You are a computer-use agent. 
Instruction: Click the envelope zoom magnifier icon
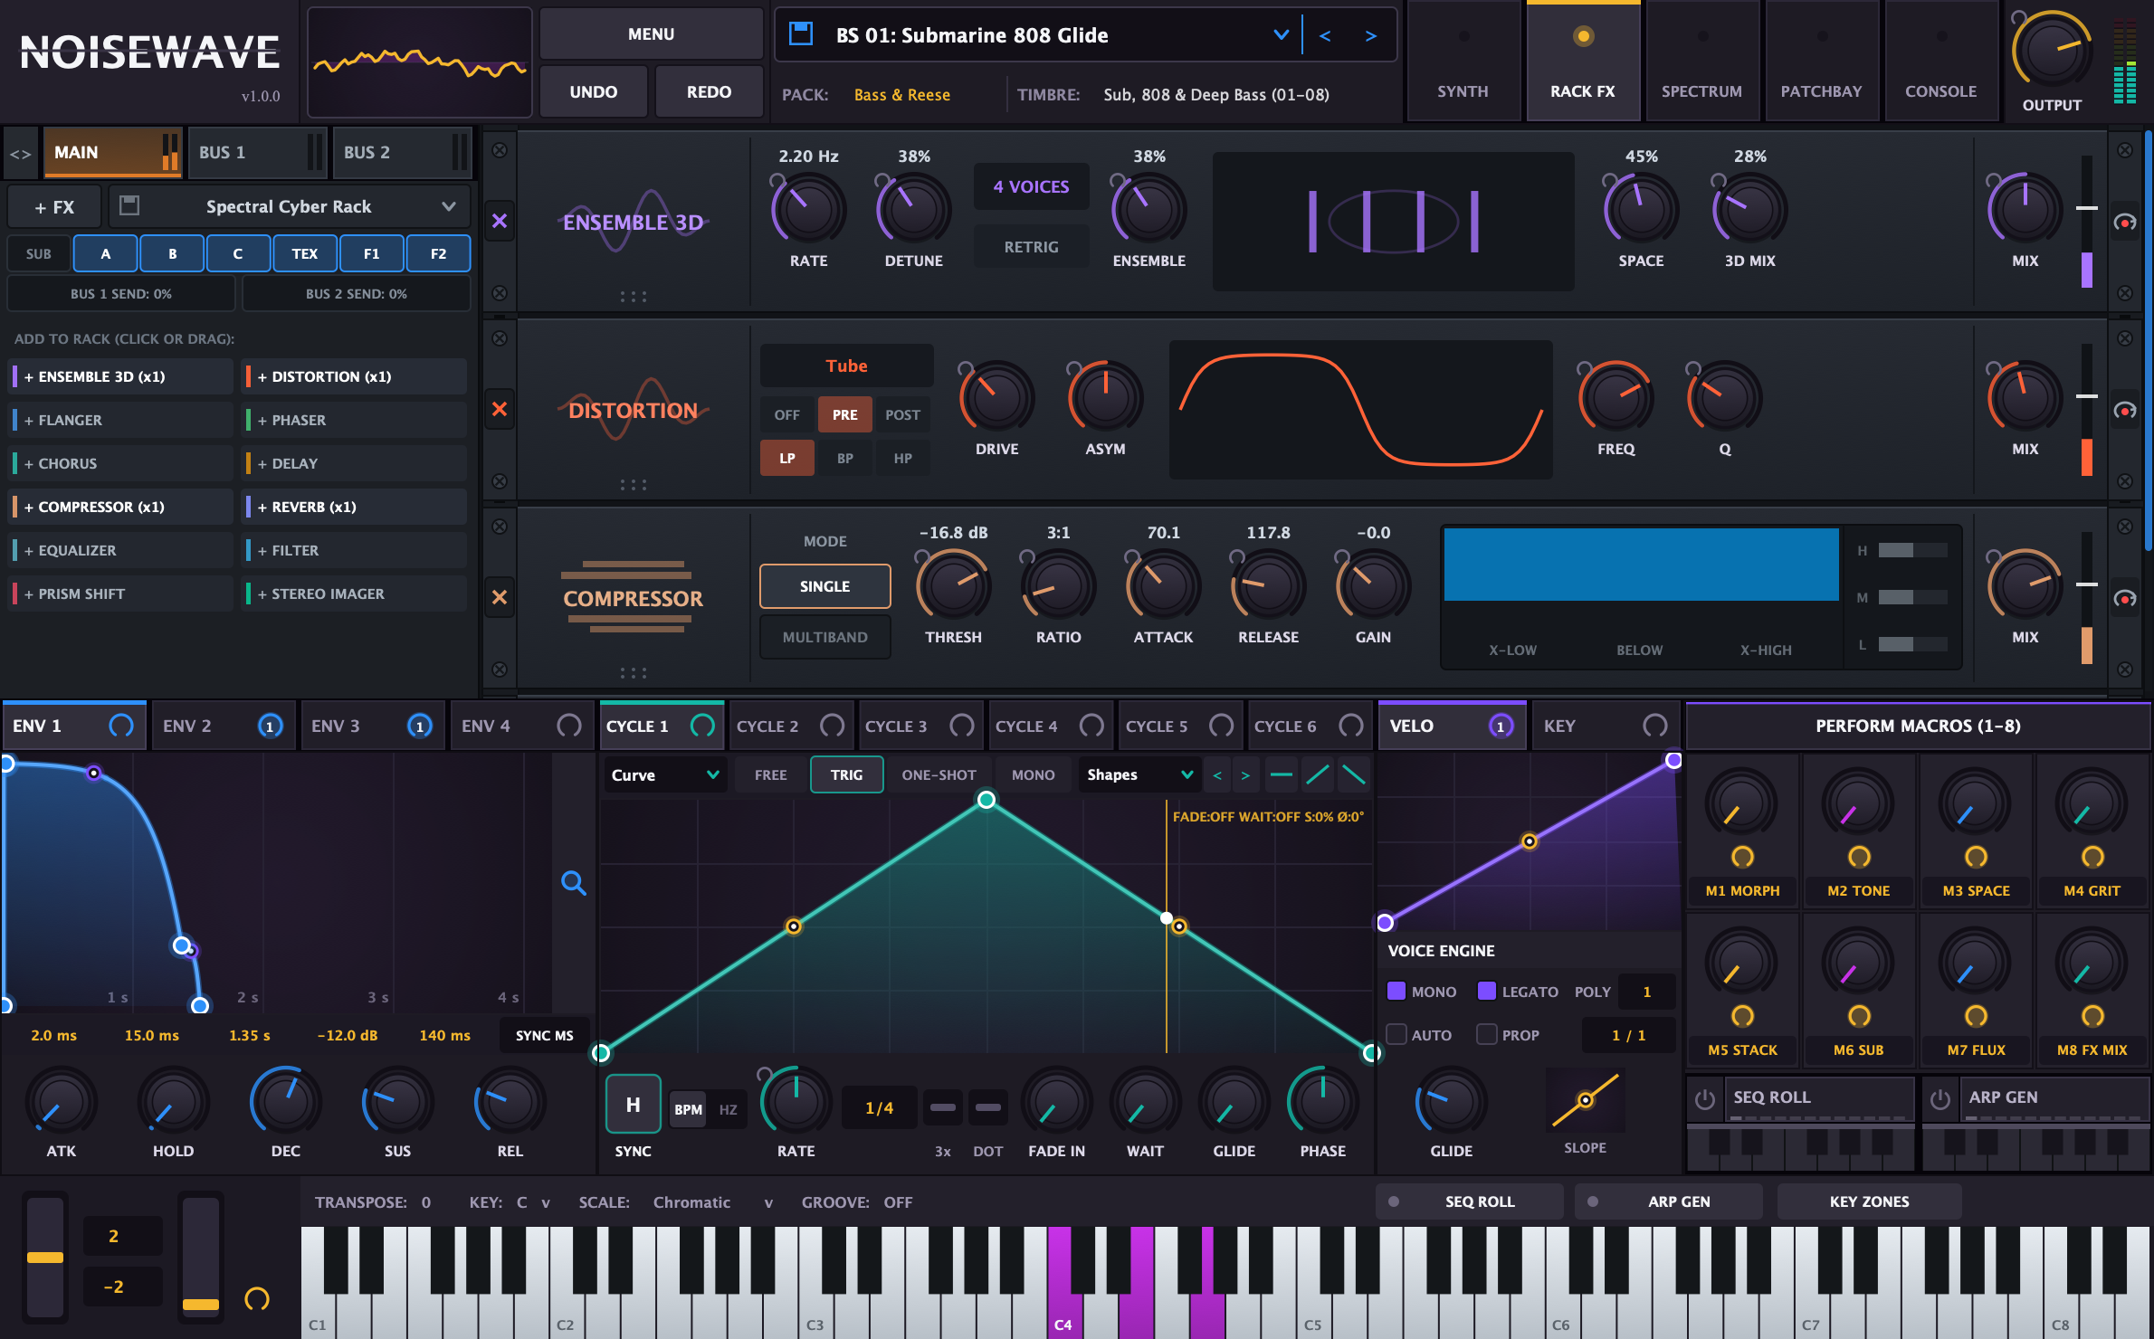[574, 882]
